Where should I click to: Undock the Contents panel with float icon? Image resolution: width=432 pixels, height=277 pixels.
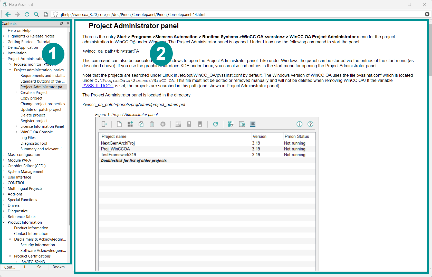point(61,23)
